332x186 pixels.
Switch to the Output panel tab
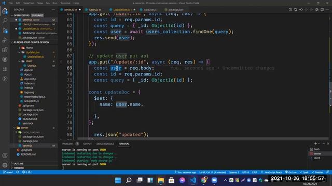pos(88,144)
